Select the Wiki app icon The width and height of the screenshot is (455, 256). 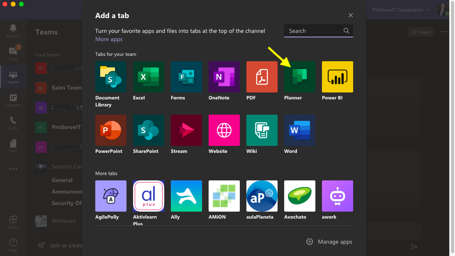click(x=262, y=130)
